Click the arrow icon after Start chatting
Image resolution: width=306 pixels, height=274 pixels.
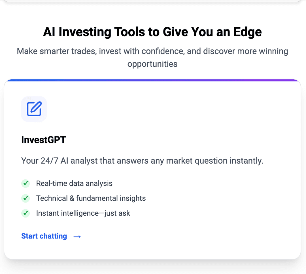[x=77, y=236]
